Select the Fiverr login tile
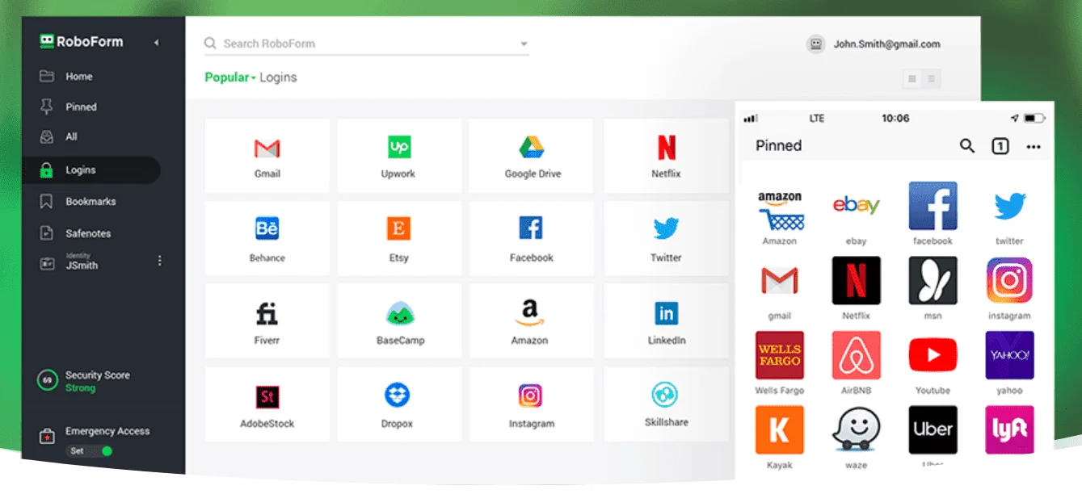Screen dimensions: 1082x494 coord(267,321)
